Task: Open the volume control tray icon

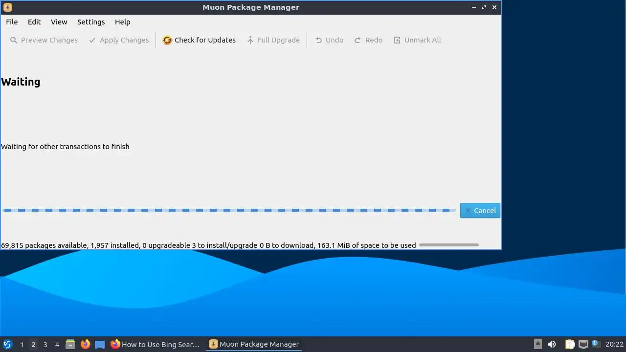Action: tap(552, 344)
